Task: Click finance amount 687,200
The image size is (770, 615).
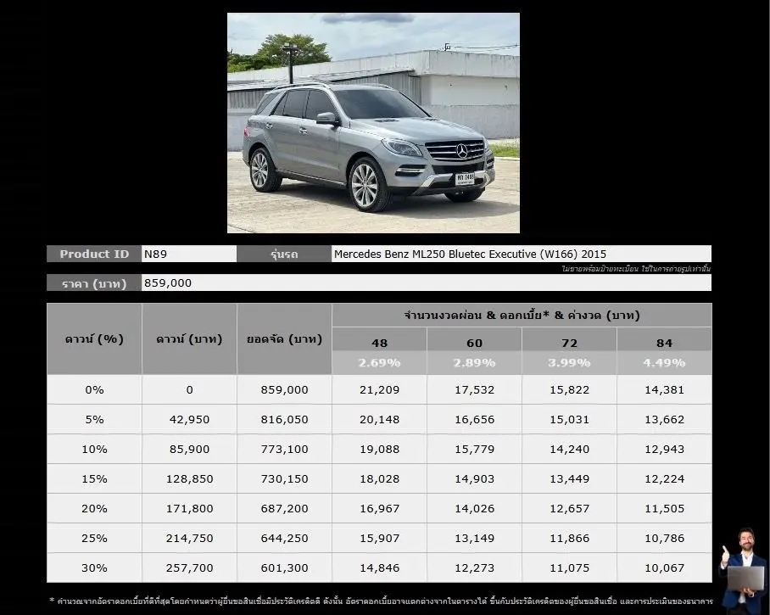Action: [284, 508]
